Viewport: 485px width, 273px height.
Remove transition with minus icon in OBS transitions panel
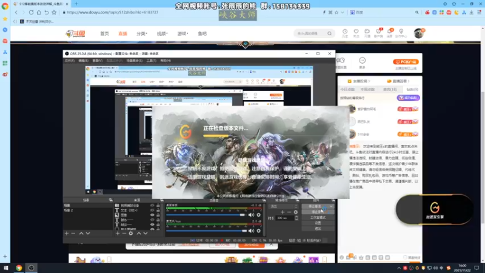pos(289,212)
